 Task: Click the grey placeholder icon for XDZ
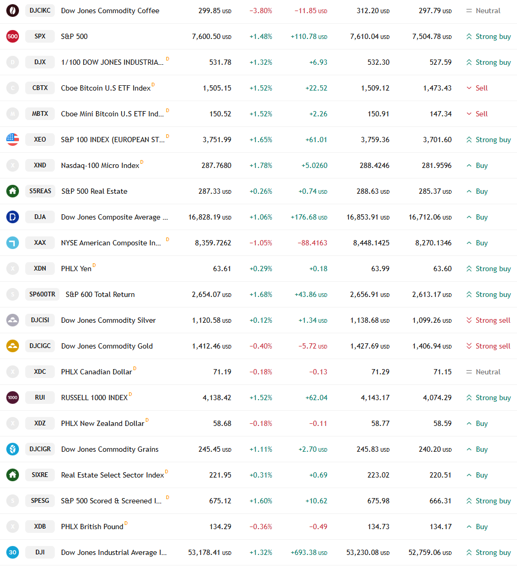coord(13,423)
